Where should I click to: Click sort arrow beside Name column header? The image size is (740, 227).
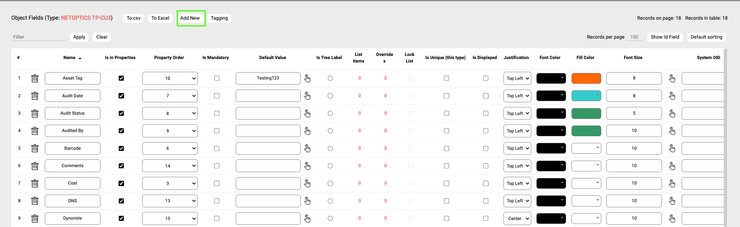point(80,58)
